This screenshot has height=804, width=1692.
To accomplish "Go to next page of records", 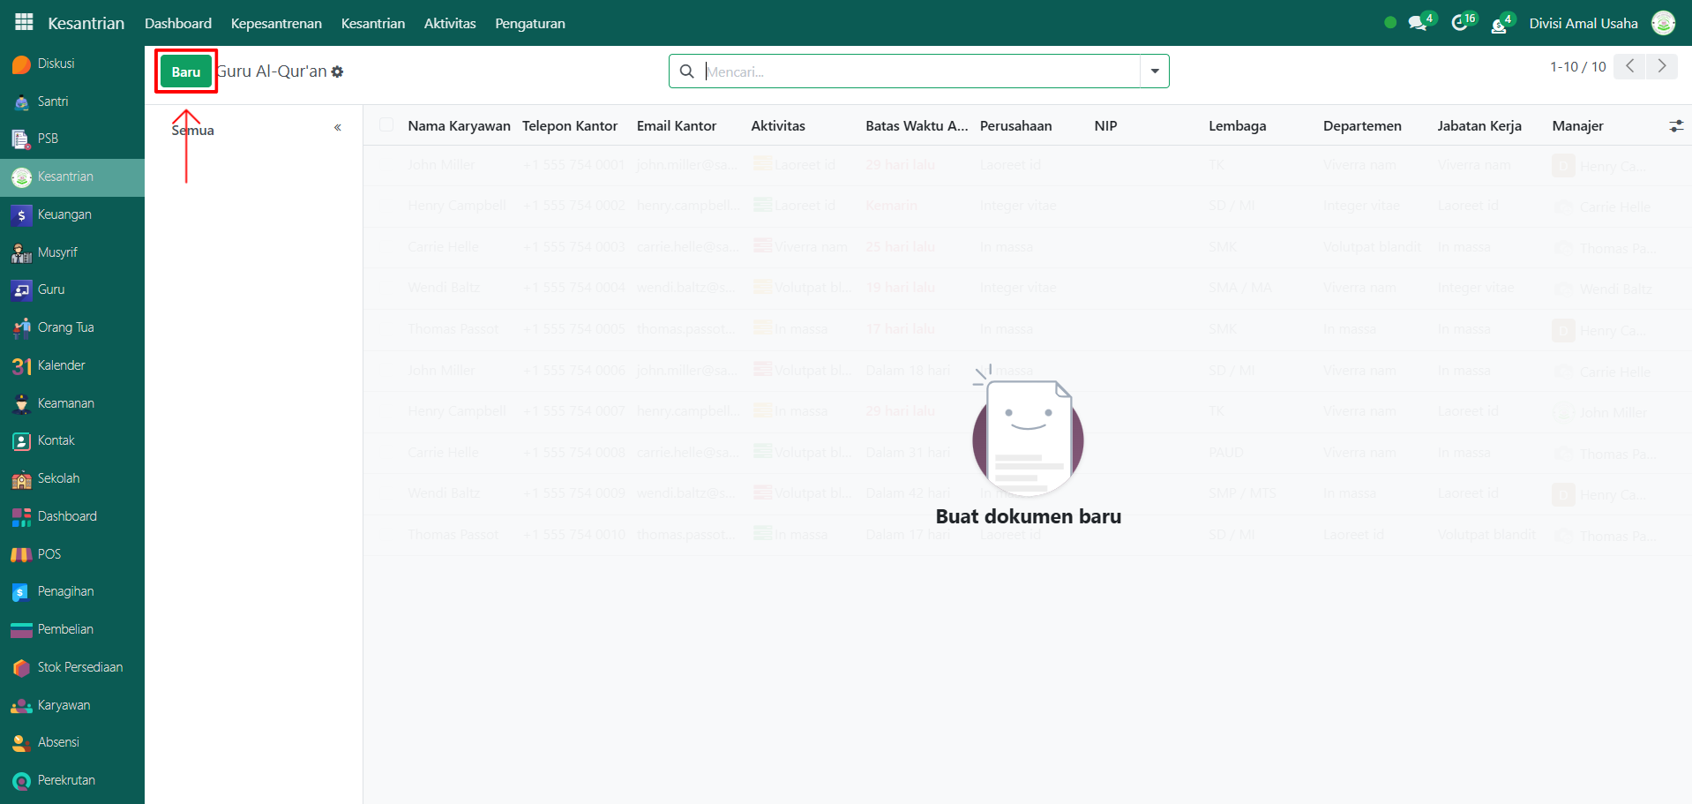I will point(1662,66).
